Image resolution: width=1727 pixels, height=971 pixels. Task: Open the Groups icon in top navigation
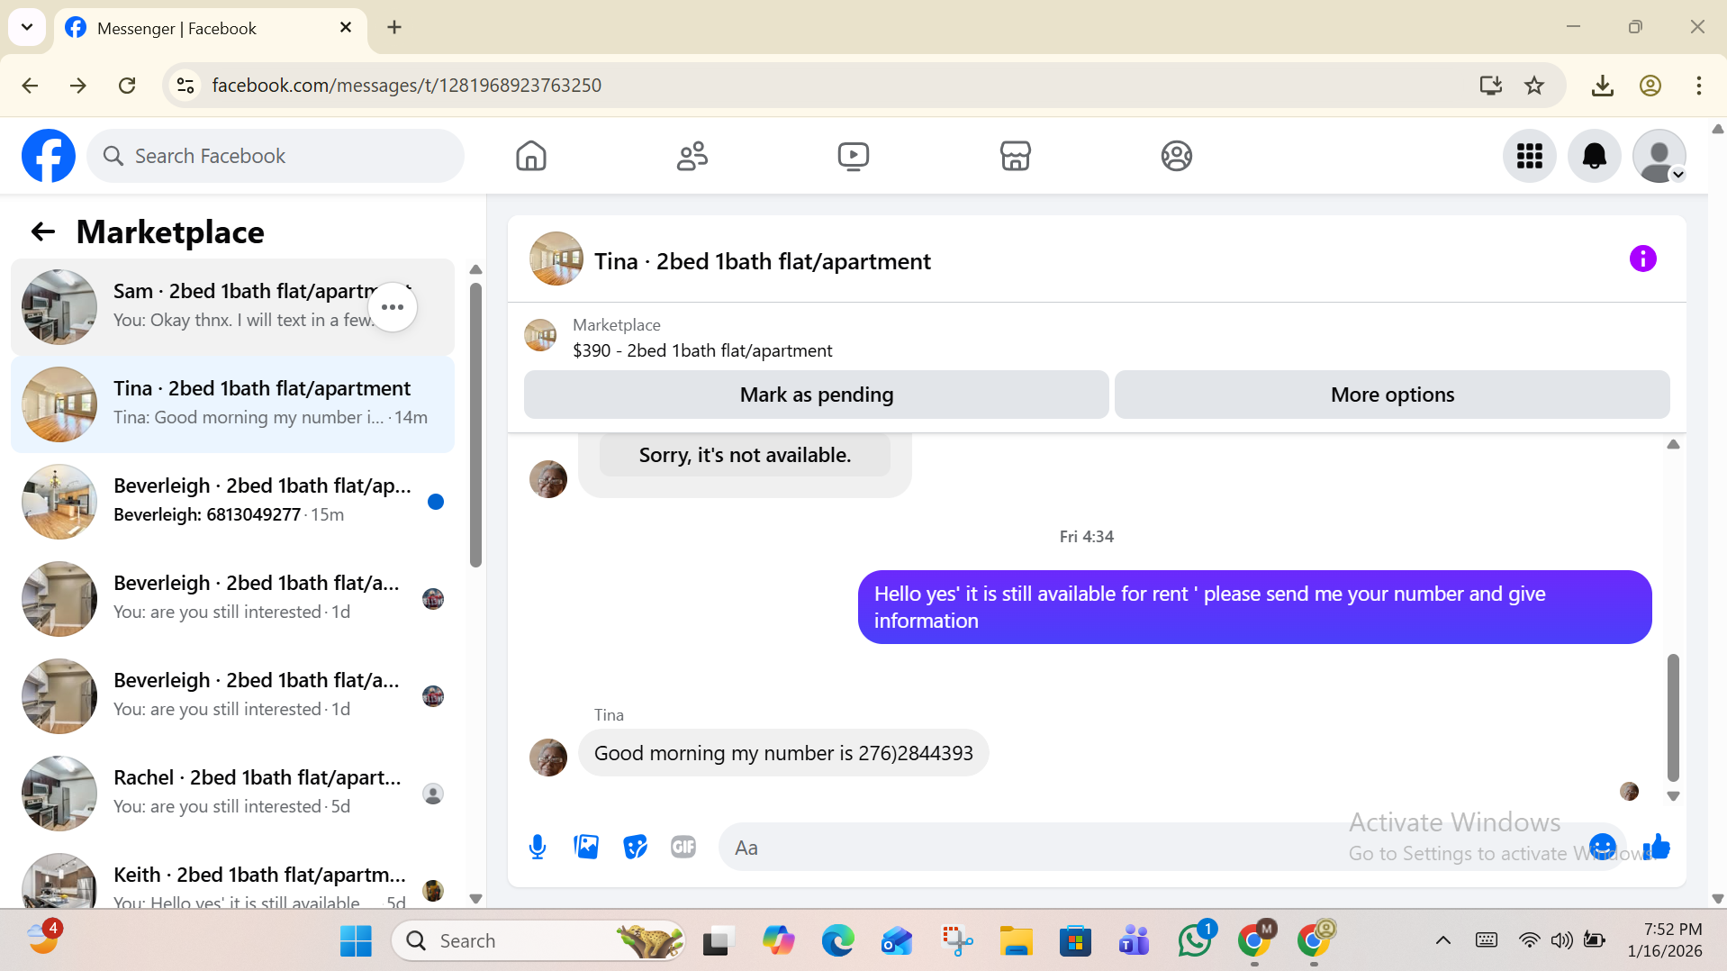pos(1176,156)
